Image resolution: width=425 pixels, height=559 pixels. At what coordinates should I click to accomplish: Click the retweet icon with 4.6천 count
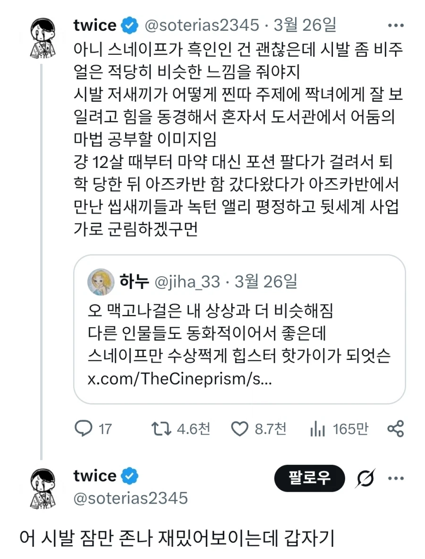tap(160, 429)
